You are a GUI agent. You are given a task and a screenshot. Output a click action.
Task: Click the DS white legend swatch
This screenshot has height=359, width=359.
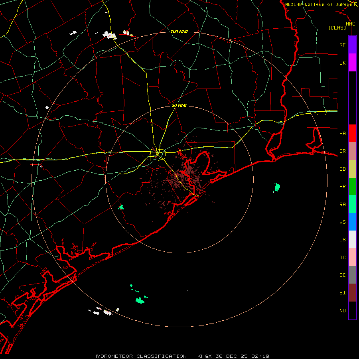(x=352, y=239)
